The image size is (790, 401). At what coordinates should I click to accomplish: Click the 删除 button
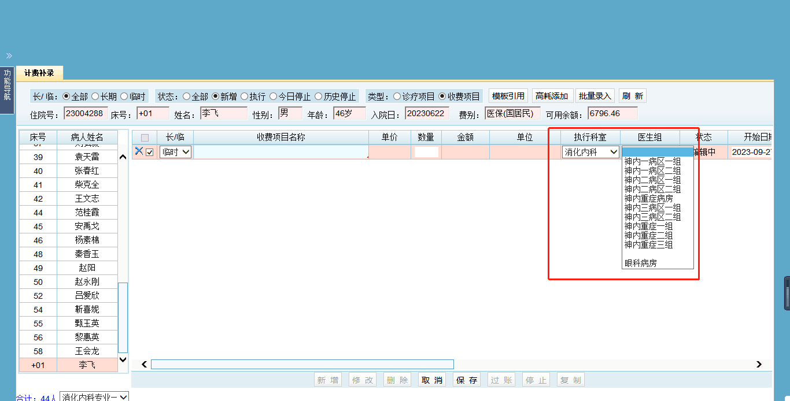click(397, 380)
